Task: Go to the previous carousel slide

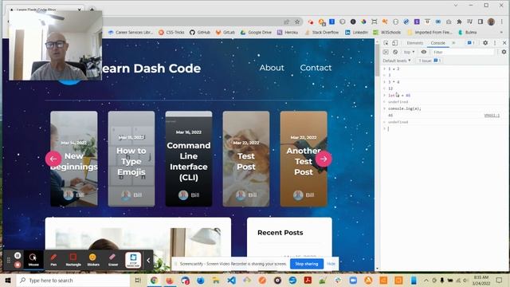Action: [x=53, y=159]
